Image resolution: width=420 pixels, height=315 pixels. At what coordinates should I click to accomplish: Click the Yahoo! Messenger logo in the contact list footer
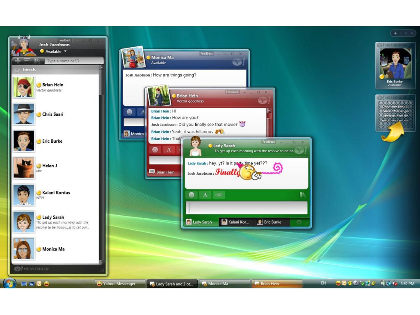pyautogui.click(x=31, y=269)
